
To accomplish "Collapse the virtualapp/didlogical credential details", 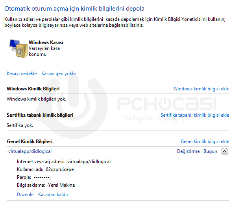I will (x=224, y=151).
